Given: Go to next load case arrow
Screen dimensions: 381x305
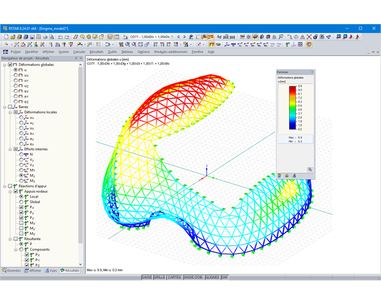Looking at the screenshot, I should [x=184, y=37].
